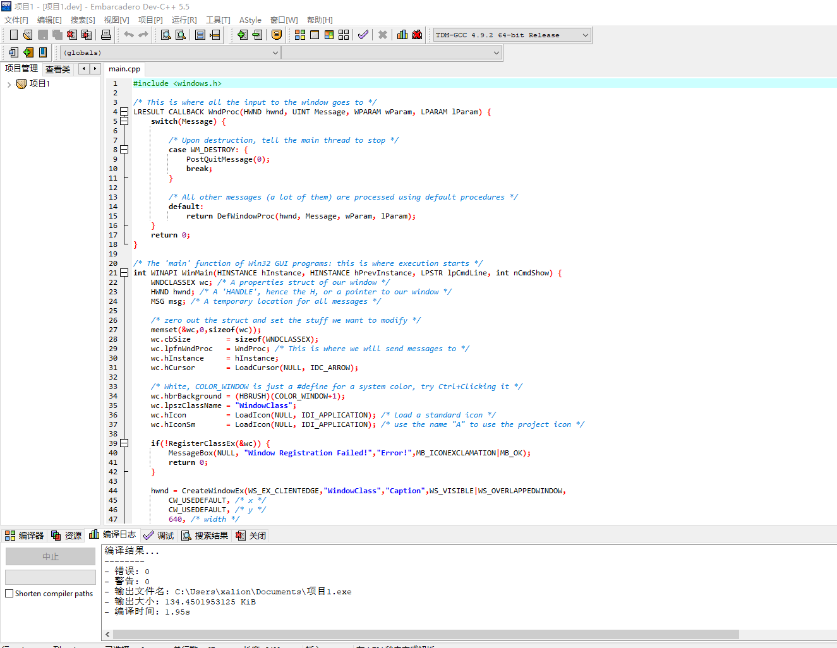837x648 pixels.
Task: Click the 中止 abort button
Action: pos(51,556)
